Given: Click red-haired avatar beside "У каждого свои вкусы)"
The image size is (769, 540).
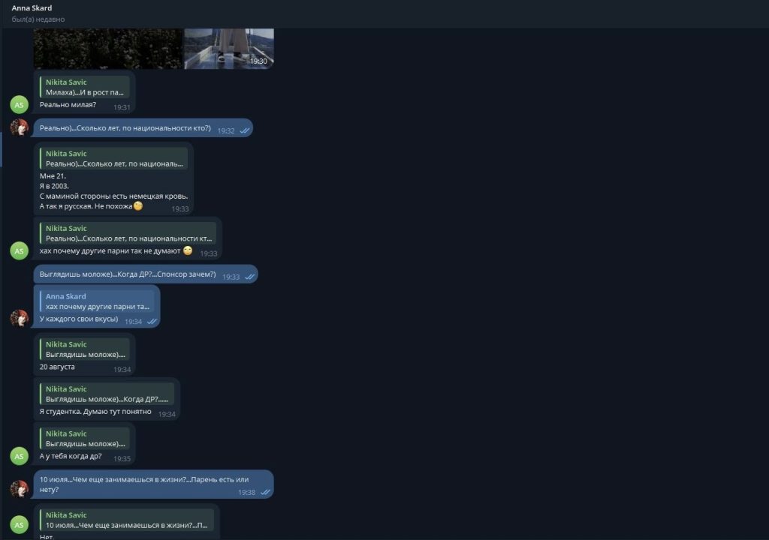Looking at the screenshot, I should pyautogui.click(x=20, y=318).
